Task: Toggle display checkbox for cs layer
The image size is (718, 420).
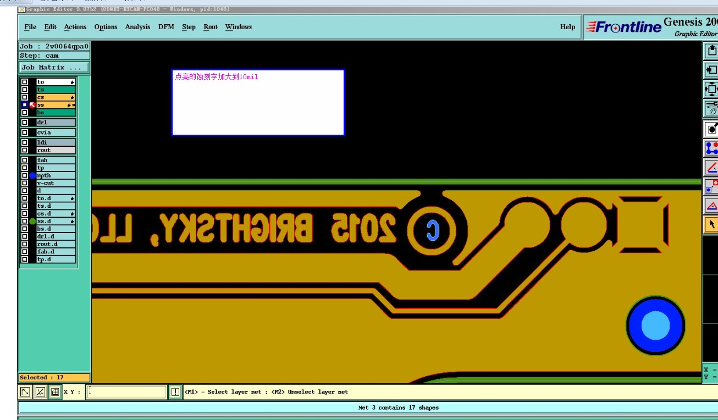Action: [25, 97]
